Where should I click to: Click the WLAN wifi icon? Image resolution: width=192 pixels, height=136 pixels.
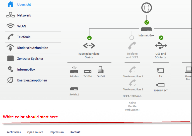pos(10,26)
